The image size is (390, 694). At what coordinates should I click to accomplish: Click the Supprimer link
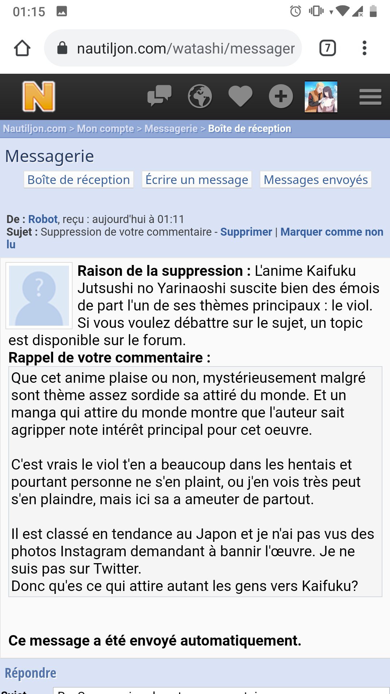pos(246,232)
